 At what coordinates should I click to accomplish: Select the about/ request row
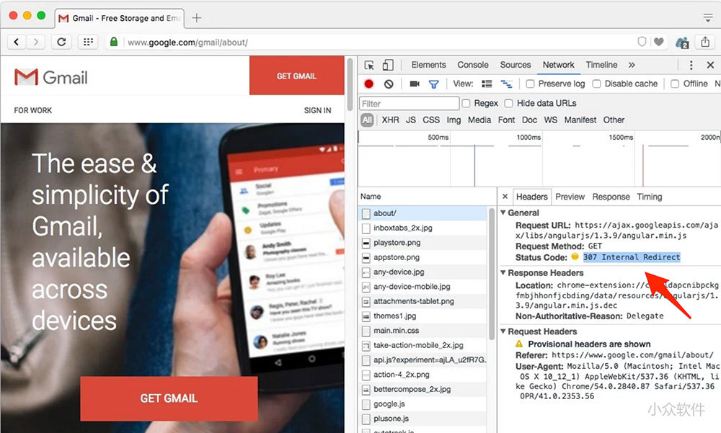click(x=422, y=213)
